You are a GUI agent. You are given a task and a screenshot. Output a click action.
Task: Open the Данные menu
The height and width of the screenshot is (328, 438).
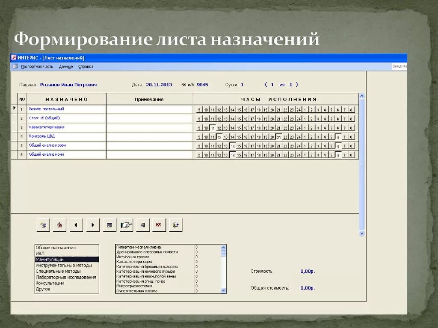pyautogui.click(x=65, y=66)
